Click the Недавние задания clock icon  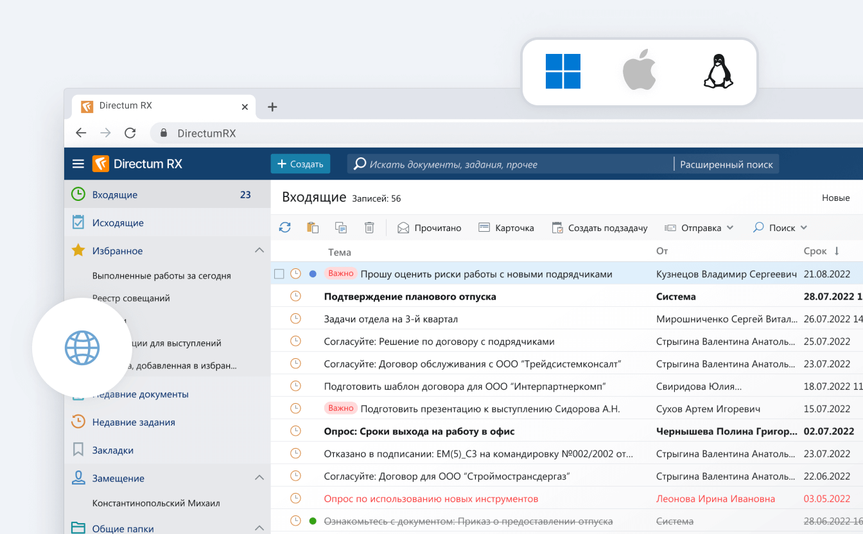78,422
